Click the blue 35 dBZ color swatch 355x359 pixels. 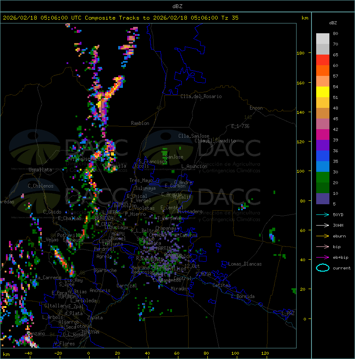point(323,156)
